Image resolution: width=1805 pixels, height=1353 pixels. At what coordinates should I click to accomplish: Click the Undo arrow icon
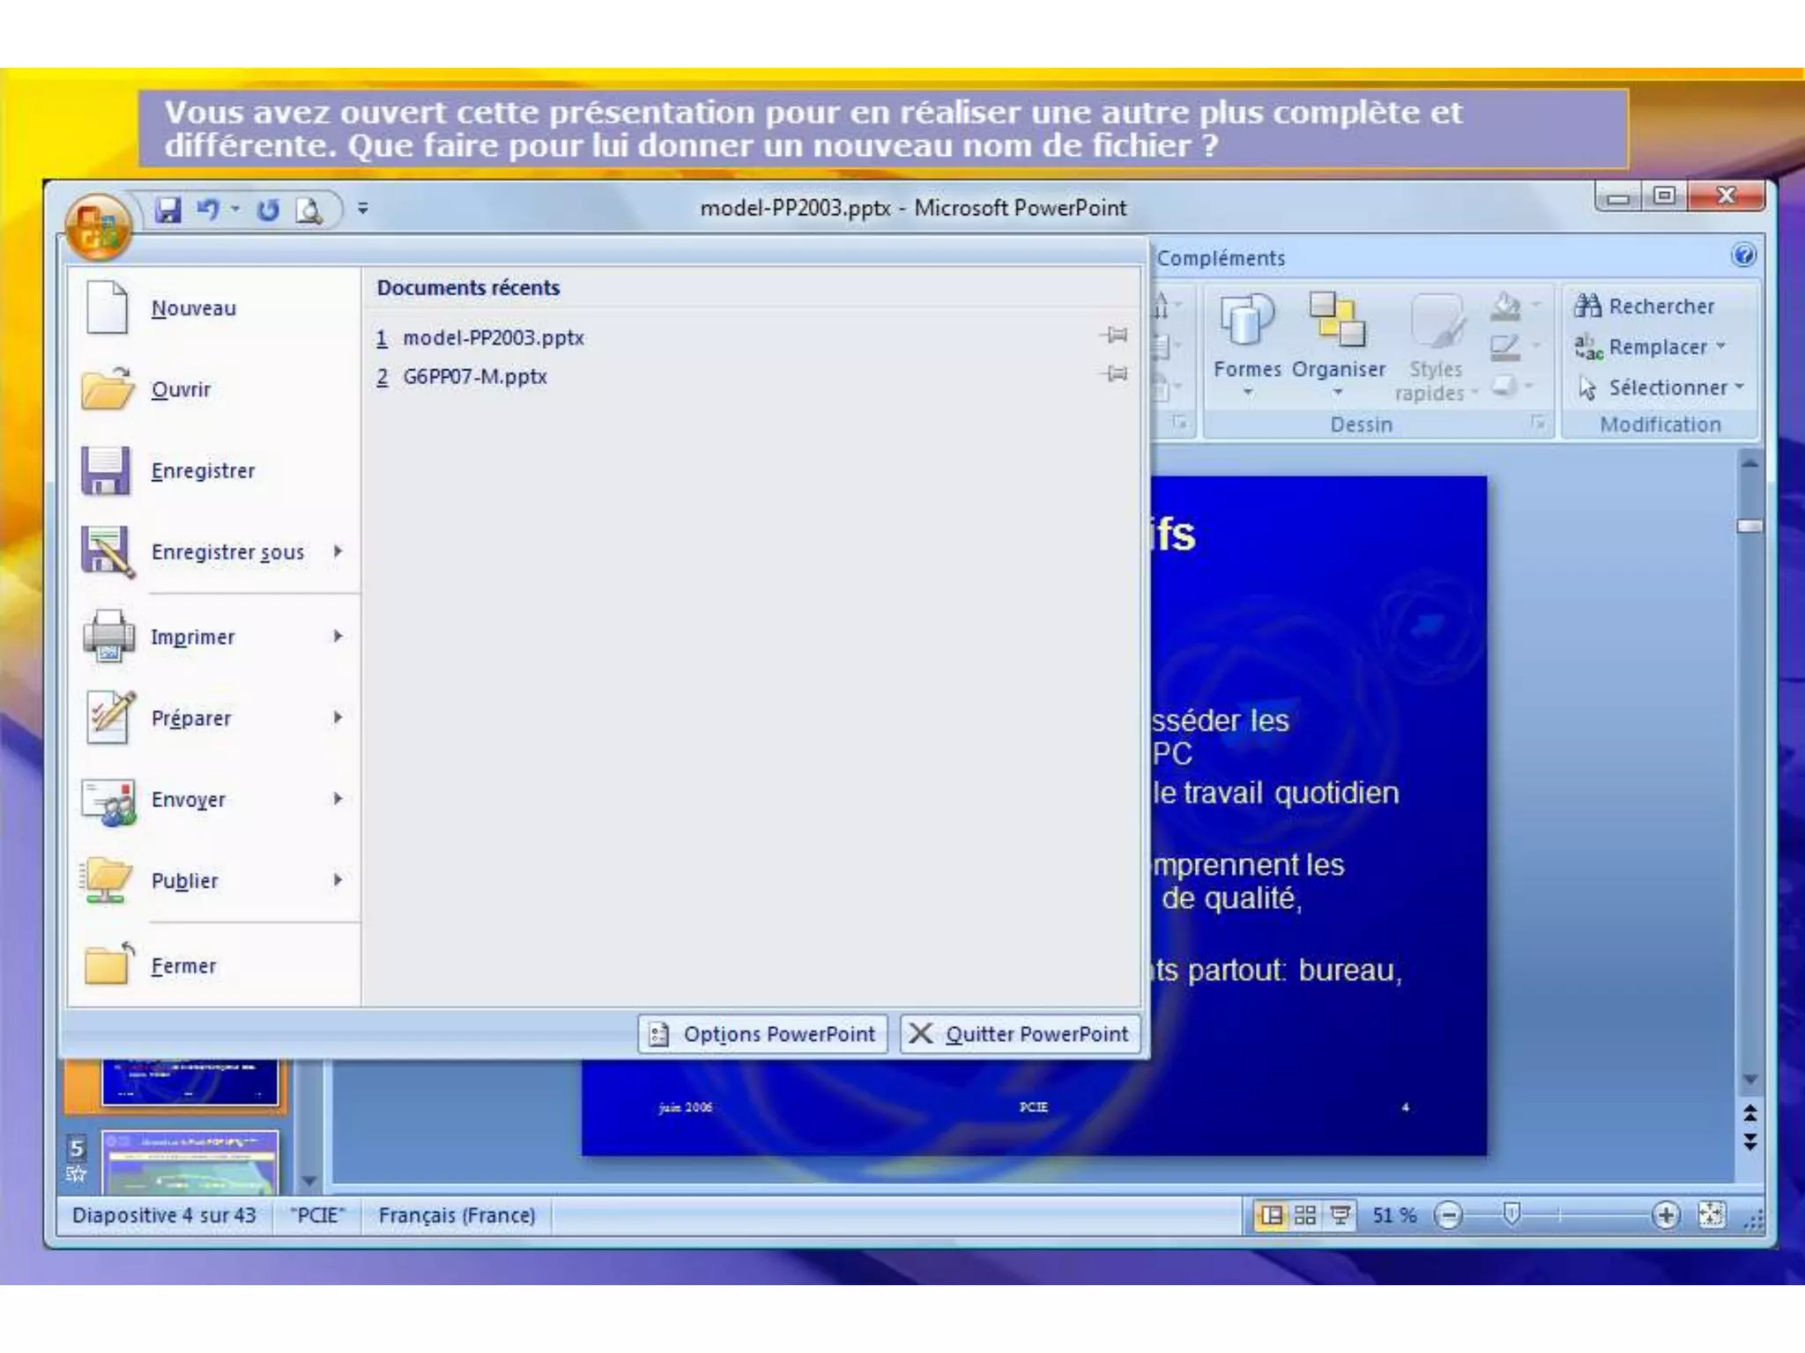(208, 210)
